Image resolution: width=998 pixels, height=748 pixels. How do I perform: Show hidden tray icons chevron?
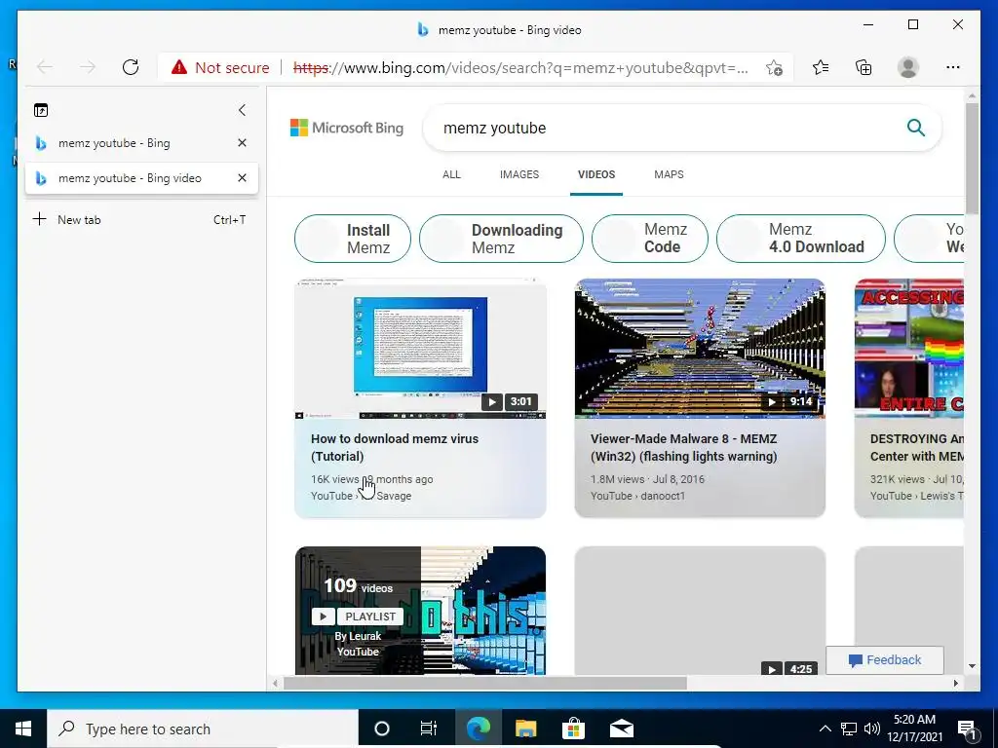(x=825, y=729)
